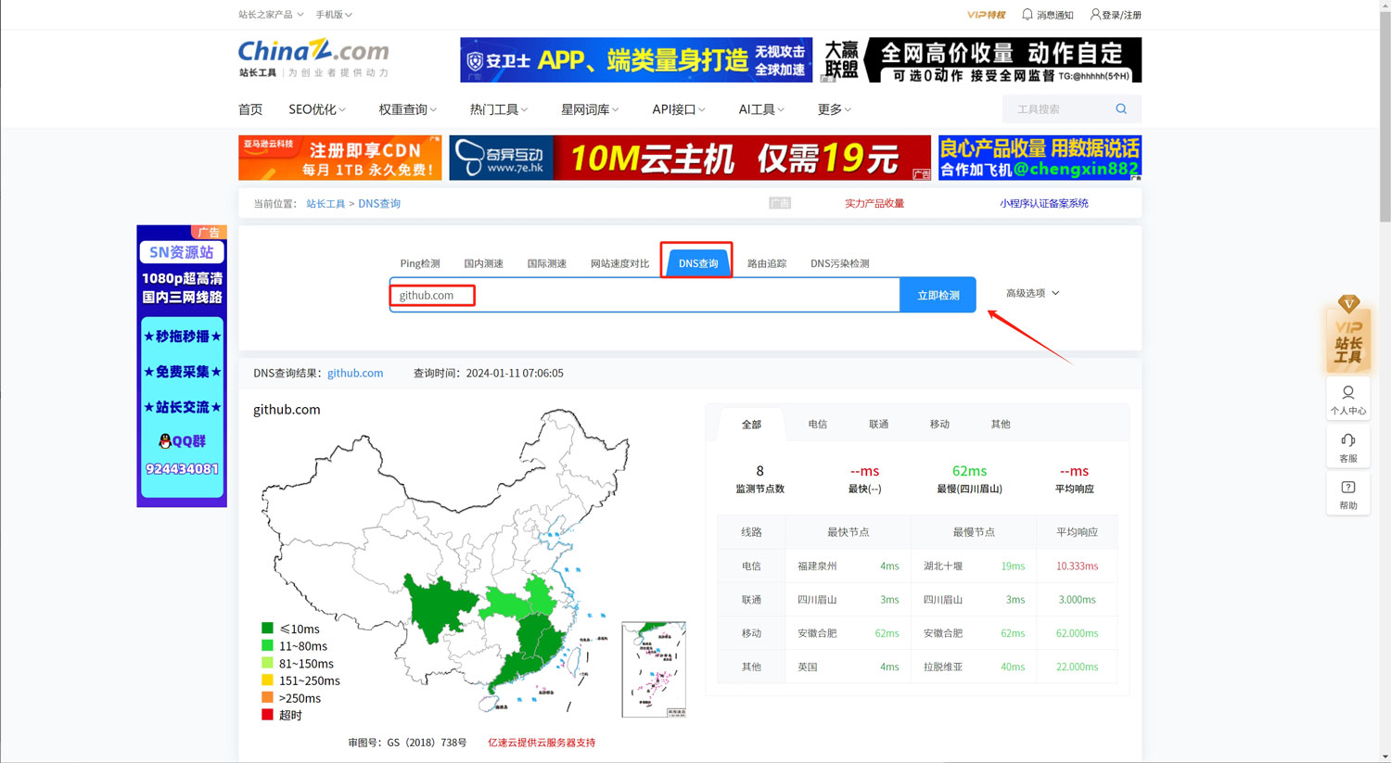Select the 其他 results tab
This screenshot has width=1391, height=763.
(1001, 424)
